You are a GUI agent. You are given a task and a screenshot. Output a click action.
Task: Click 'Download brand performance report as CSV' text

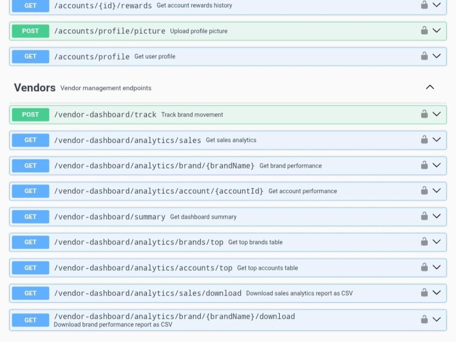tap(113, 325)
